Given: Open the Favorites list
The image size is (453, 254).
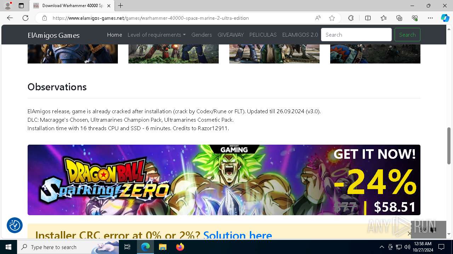Looking at the screenshot, I should 384,18.
